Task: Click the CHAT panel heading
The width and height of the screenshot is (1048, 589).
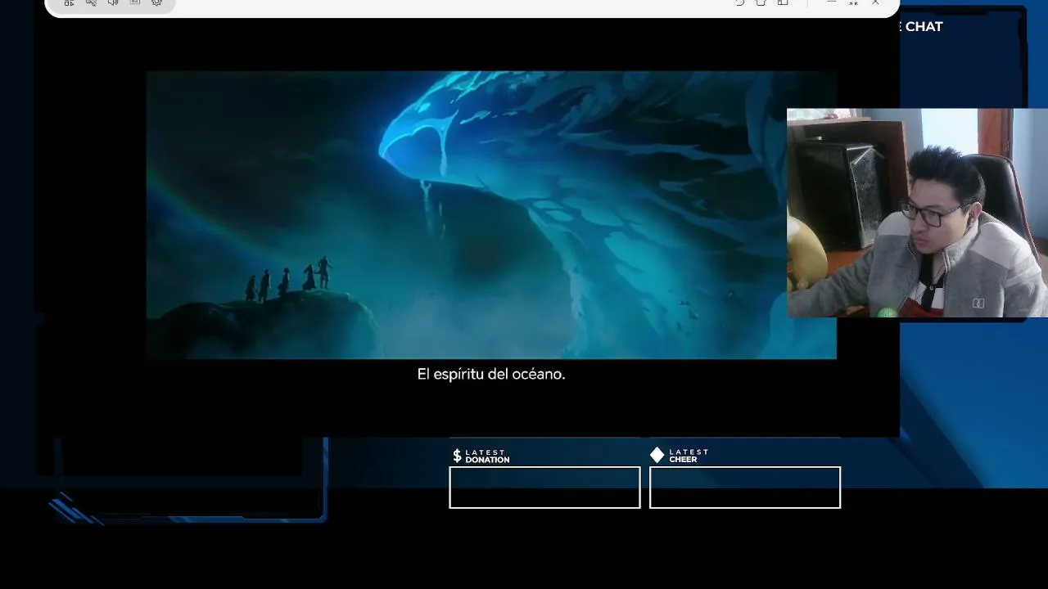Action: click(x=924, y=26)
